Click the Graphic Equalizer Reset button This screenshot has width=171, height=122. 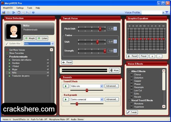(132, 56)
